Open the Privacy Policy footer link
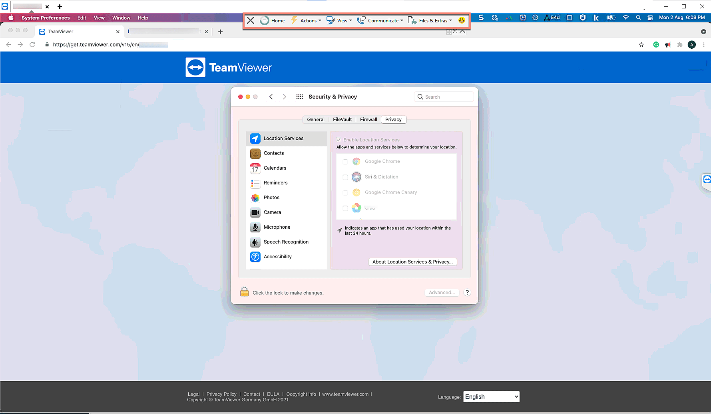 point(221,394)
